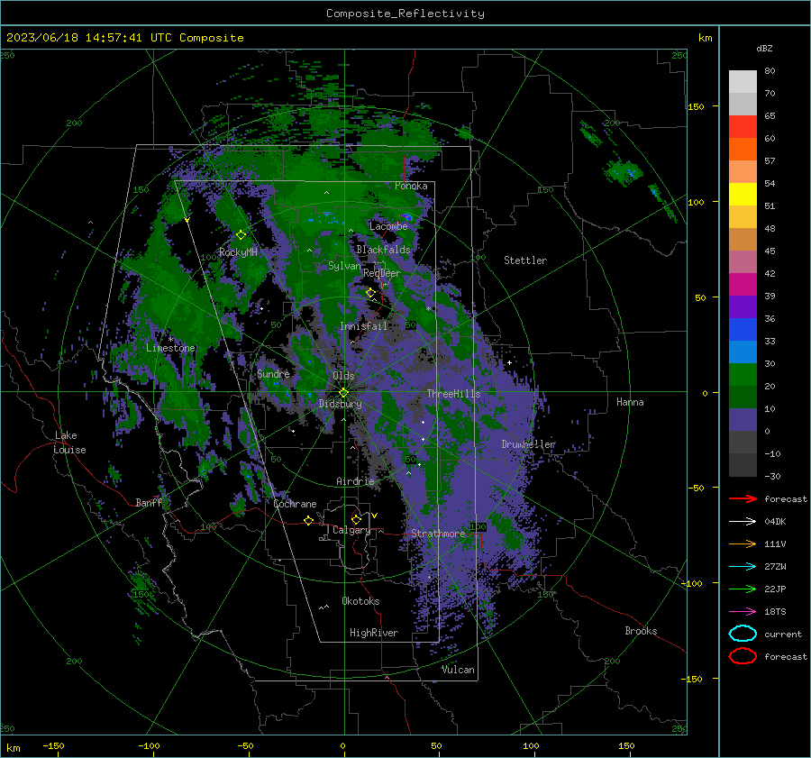The width and height of the screenshot is (811, 758).
Task: Select the light gray 70-80 dBZ swatch
Action: pos(743,82)
